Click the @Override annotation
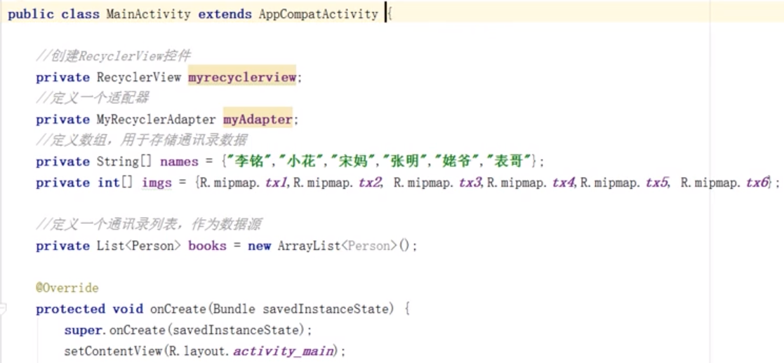The image size is (784, 363). click(x=67, y=288)
